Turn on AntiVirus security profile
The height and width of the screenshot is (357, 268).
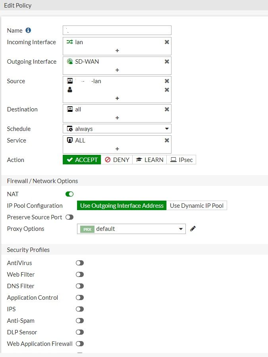click(80, 263)
